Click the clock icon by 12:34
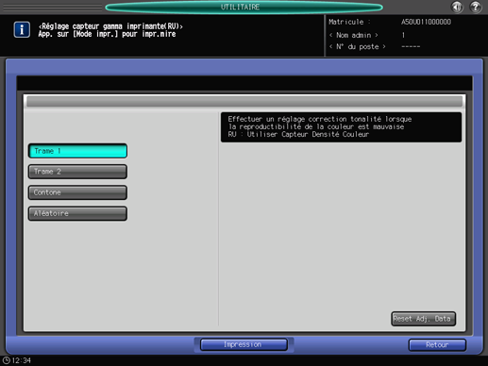Image resolution: width=488 pixels, height=366 pixels. coord(6,360)
